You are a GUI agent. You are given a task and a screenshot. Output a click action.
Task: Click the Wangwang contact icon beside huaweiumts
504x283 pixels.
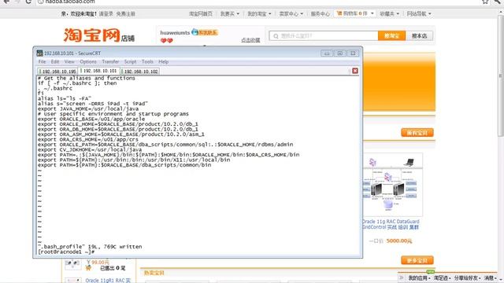click(205, 32)
